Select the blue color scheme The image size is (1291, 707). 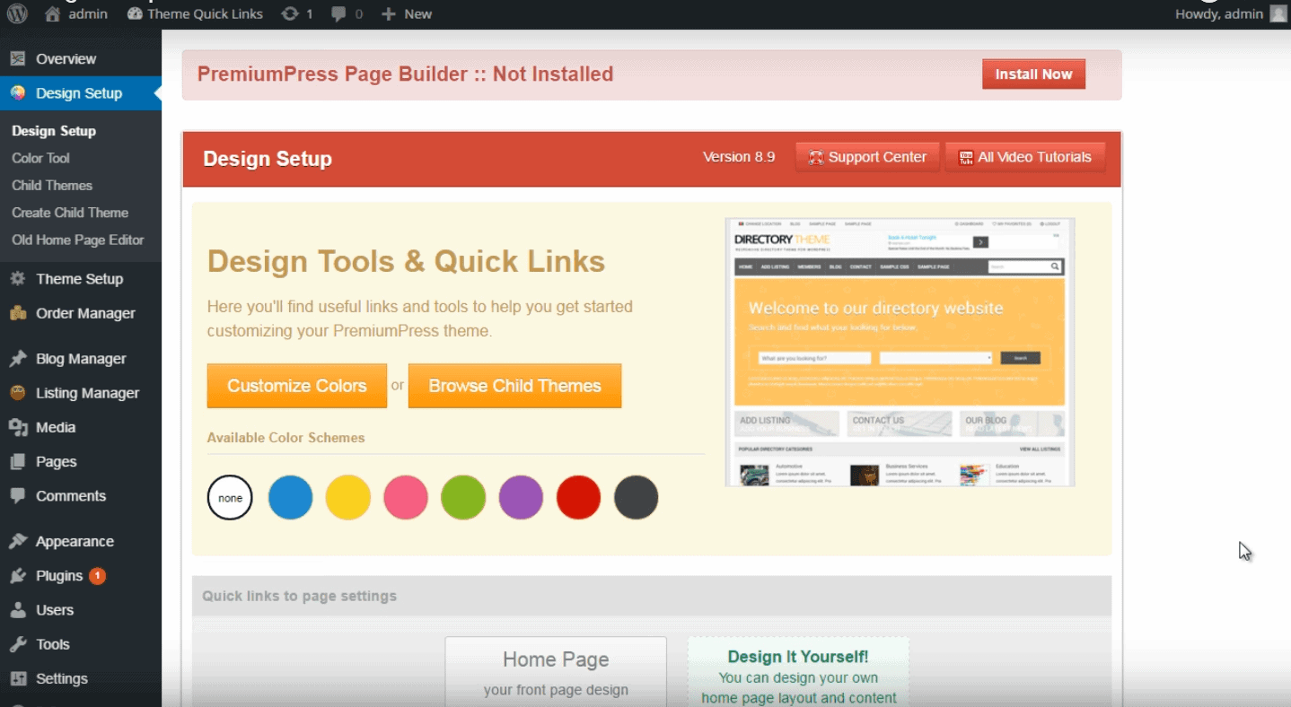point(290,498)
